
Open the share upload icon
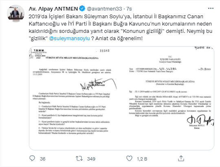point(181,158)
